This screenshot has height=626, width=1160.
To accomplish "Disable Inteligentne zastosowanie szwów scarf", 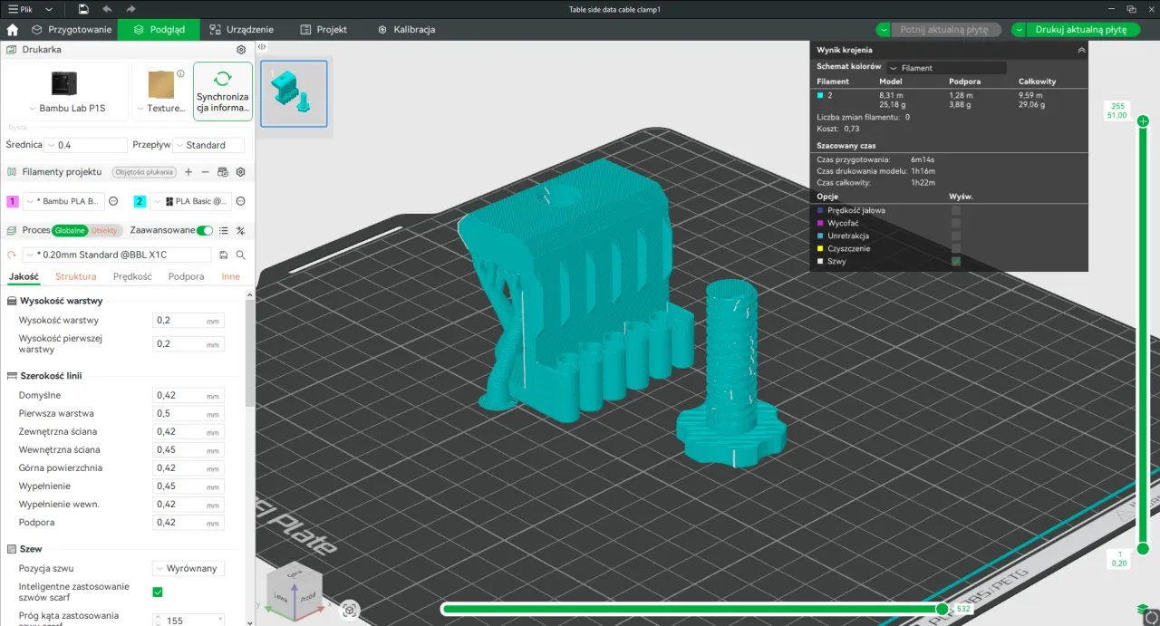I will (x=156, y=591).
